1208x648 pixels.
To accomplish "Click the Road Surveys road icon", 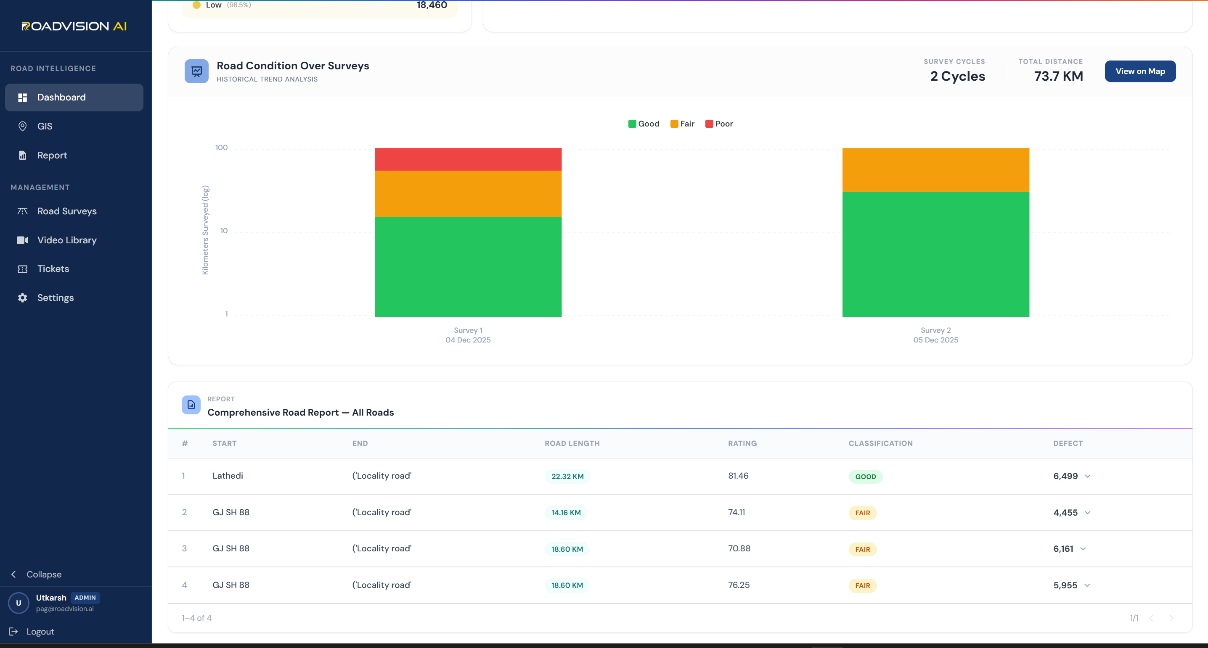I will [x=22, y=211].
